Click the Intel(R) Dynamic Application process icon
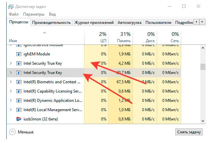This screenshot has height=141, width=211. [x=19, y=101]
